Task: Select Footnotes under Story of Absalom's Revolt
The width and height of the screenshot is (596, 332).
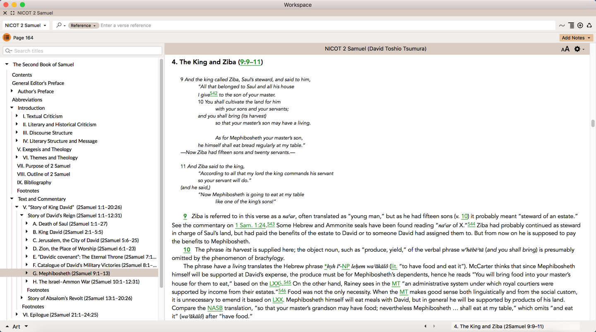Action: [x=33, y=307]
